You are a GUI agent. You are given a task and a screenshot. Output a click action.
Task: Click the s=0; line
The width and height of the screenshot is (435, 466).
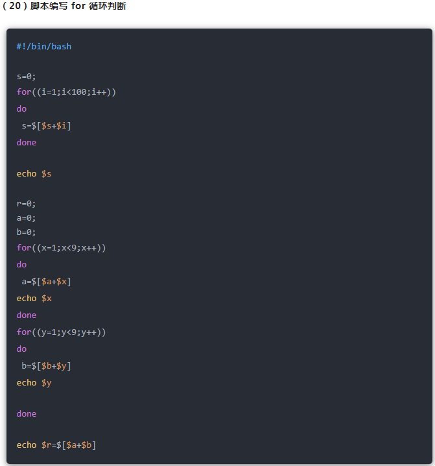click(26, 76)
